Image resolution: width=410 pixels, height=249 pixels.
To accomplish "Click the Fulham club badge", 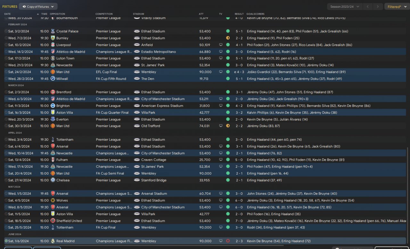I will pos(53,160).
